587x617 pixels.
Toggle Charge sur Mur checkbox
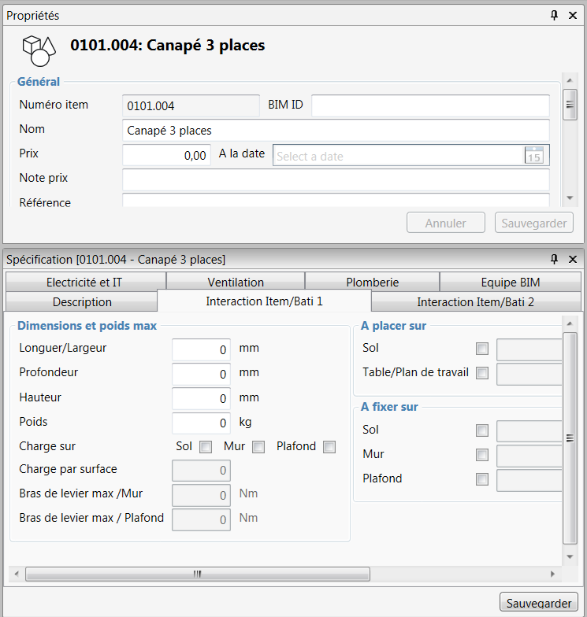tap(258, 447)
